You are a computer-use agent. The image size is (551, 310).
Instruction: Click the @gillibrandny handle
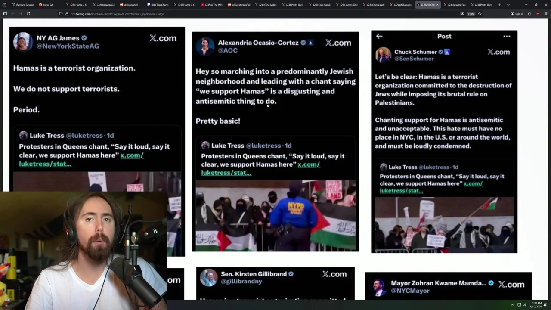[x=241, y=281]
